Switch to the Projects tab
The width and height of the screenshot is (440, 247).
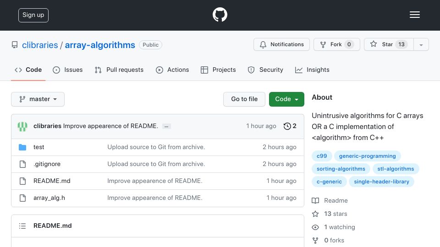click(x=218, y=70)
